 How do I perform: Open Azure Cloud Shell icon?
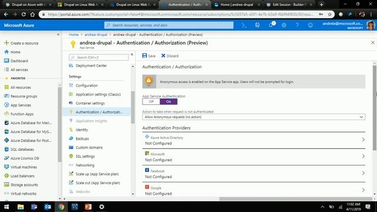[244, 25]
